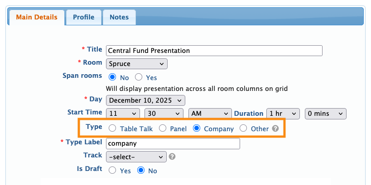
Task: Select Other type radio button
Action: pos(243,128)
